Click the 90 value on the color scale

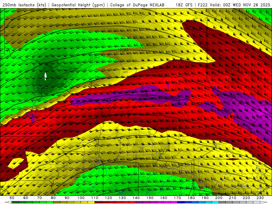67,198
